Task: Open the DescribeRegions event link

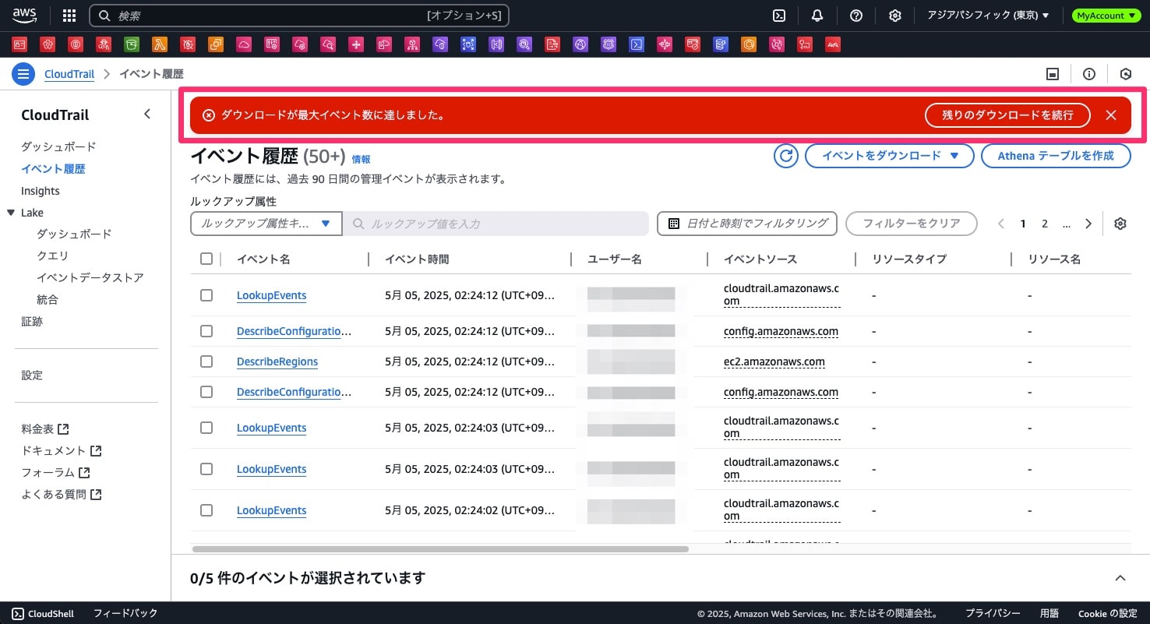Action: tap(277, 361)
